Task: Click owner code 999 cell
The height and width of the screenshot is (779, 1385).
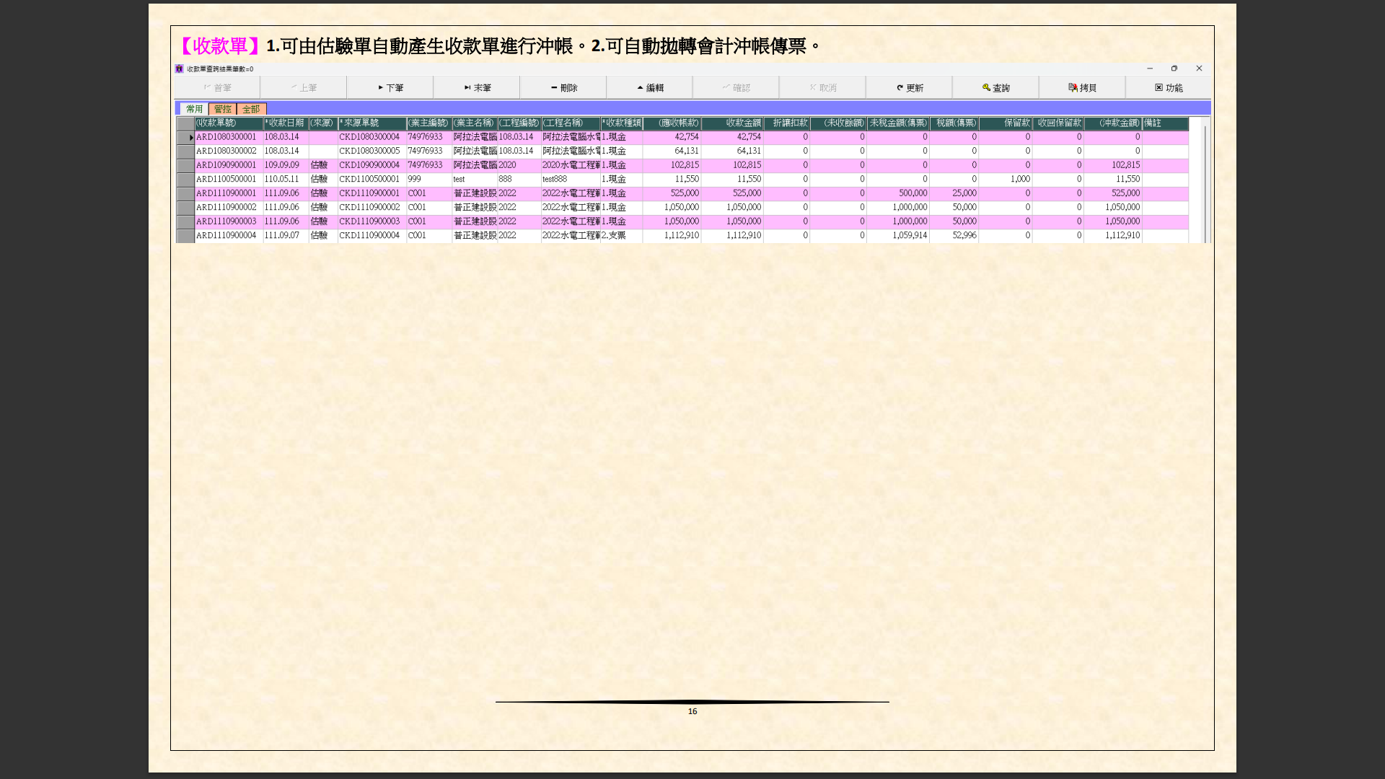Action: [x=429, y=180]
